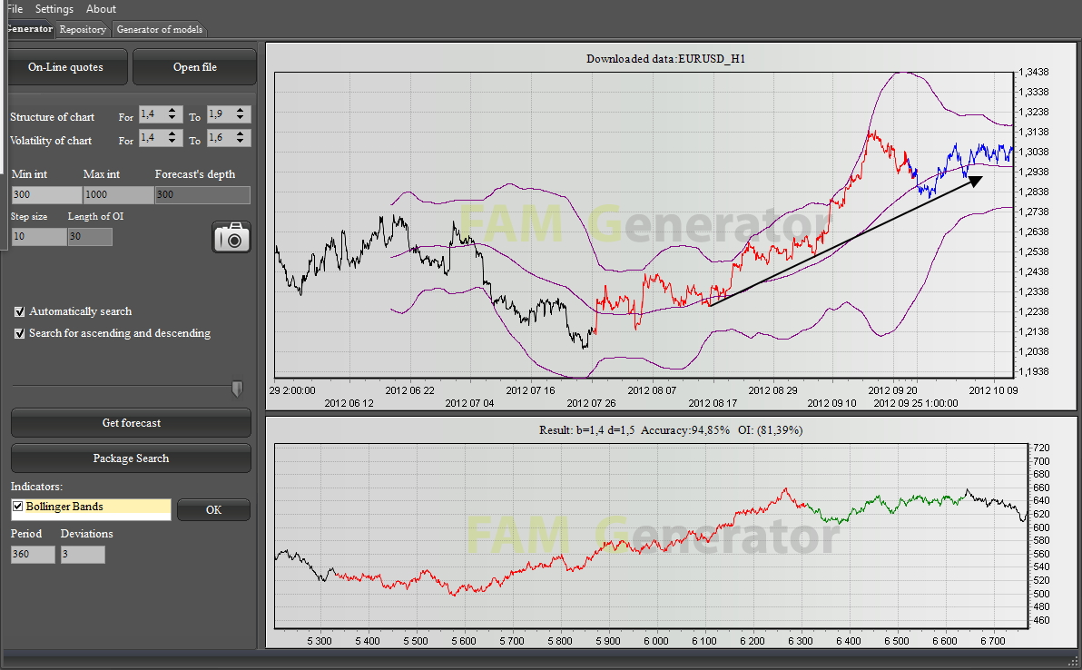This screenshot has width=1082, height=670.
Task: Click the camera screenshot icon
Action: 231,237
